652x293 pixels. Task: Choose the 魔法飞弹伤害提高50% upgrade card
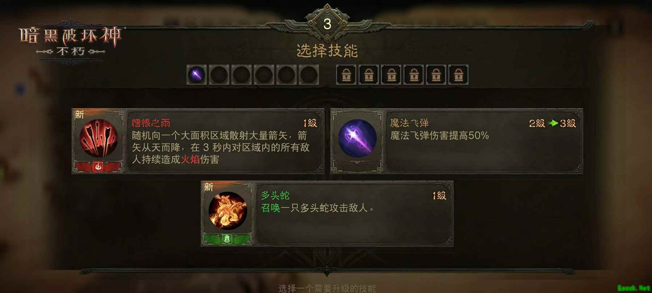point(457,141)
